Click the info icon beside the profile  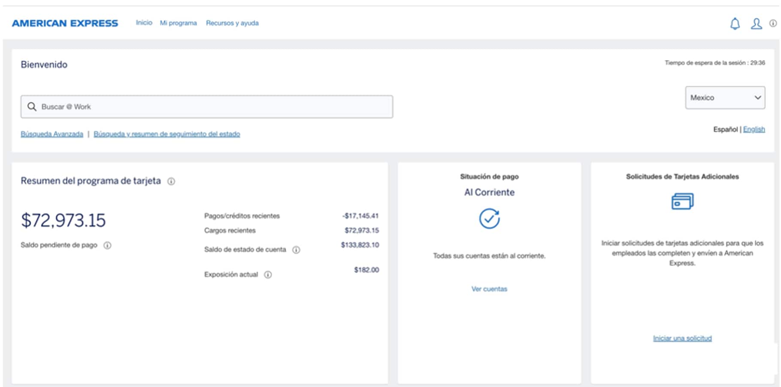click(773, 23)
